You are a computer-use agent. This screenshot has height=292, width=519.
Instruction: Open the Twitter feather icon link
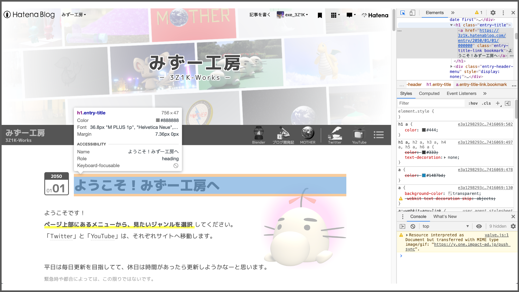click(335, 135)
